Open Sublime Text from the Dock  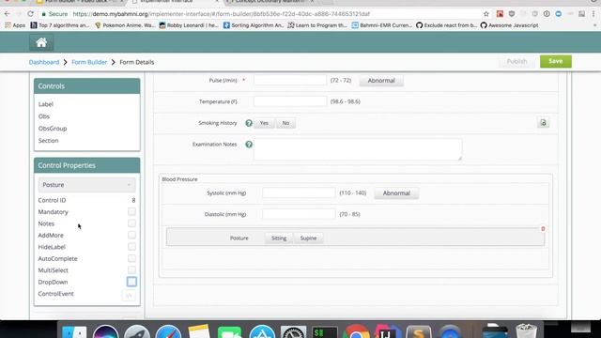coord(419,331)
